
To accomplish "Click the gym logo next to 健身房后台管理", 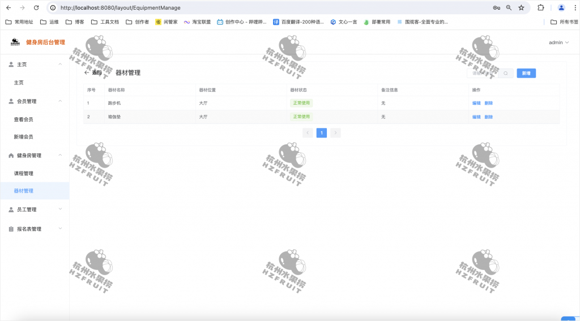I will point(15,42).
